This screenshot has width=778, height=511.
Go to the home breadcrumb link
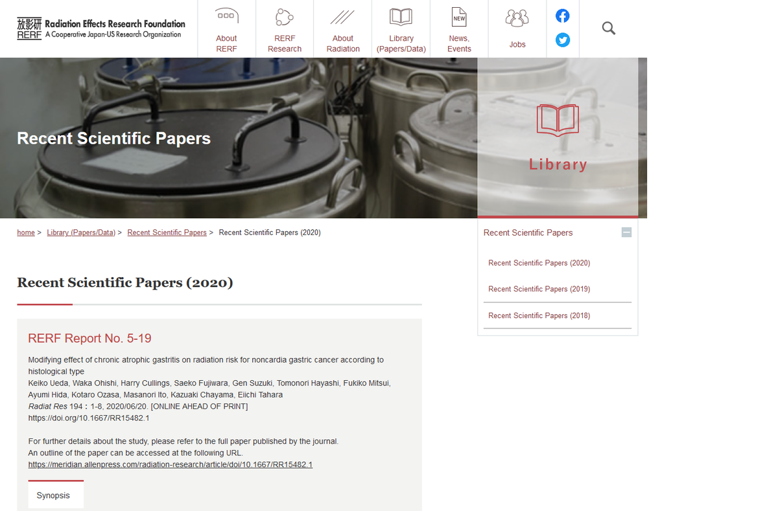tap(26, 233)
